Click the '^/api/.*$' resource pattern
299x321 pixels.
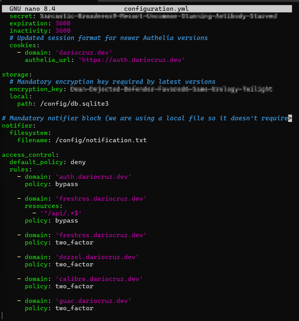(x=61, y=213)
